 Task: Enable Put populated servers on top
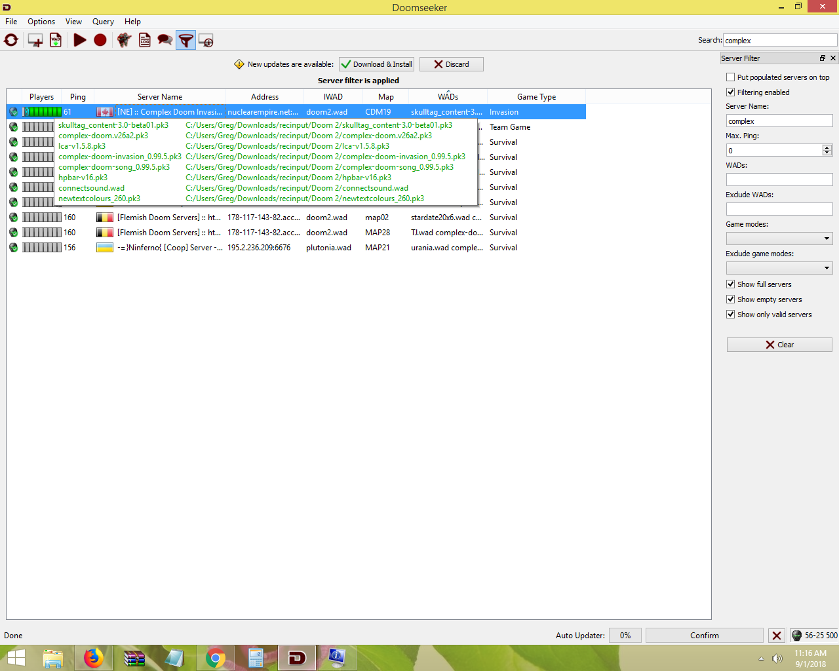coord(731,77)
